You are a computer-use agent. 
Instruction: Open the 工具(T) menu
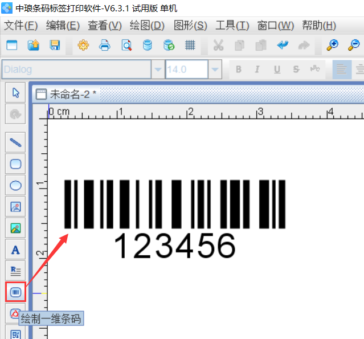click(232, 25)
